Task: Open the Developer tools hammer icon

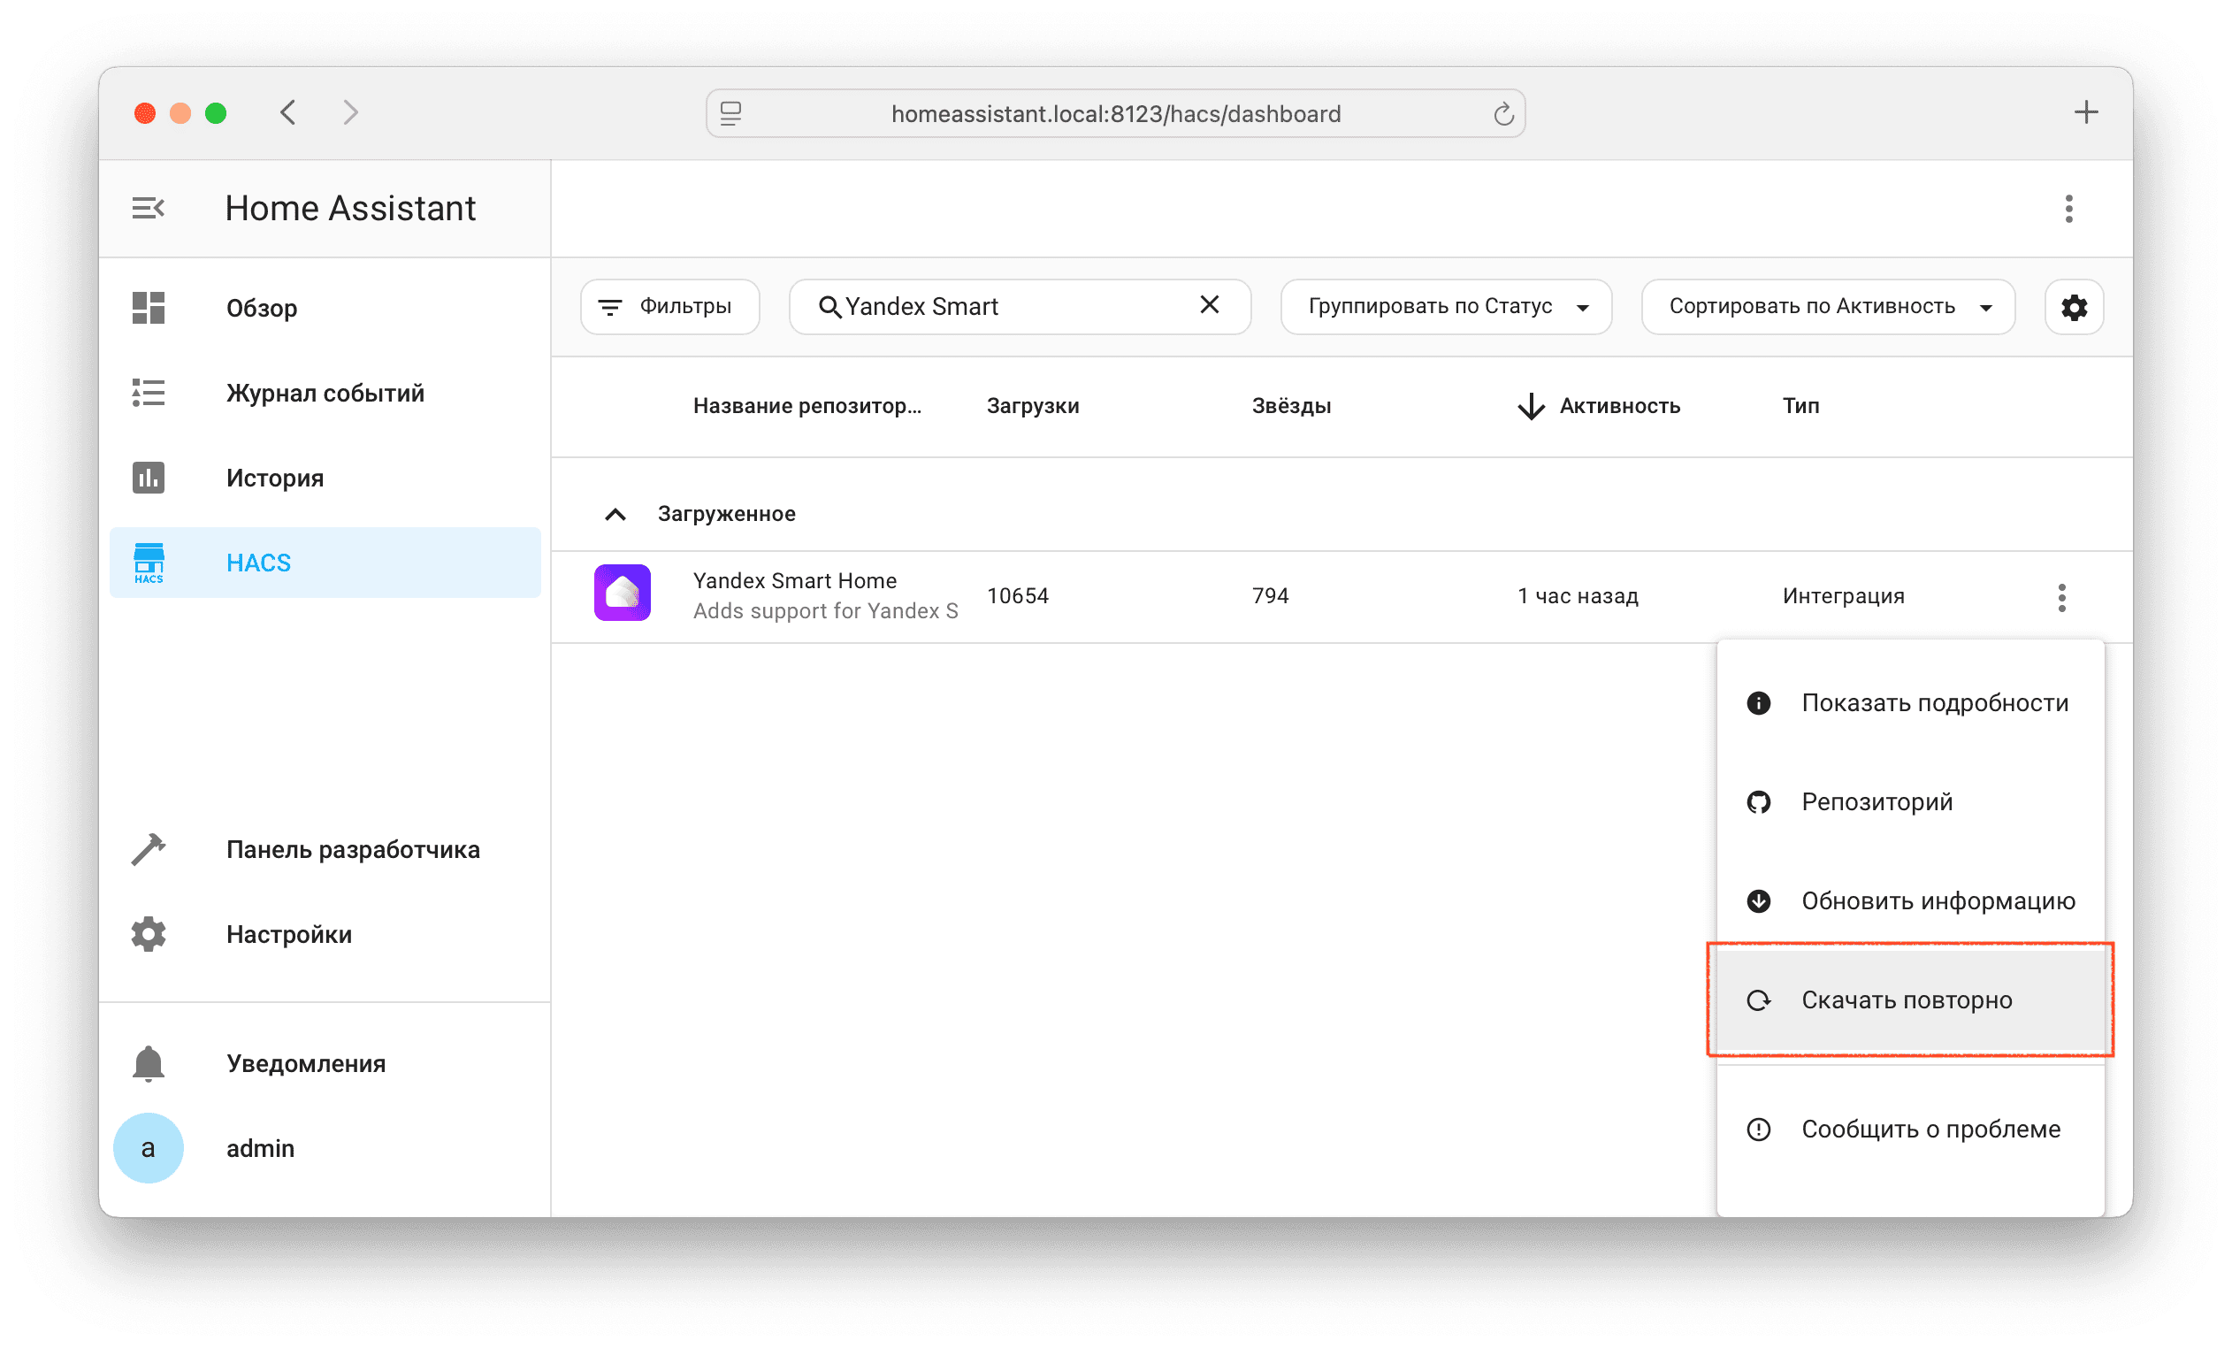Action: 148,850
